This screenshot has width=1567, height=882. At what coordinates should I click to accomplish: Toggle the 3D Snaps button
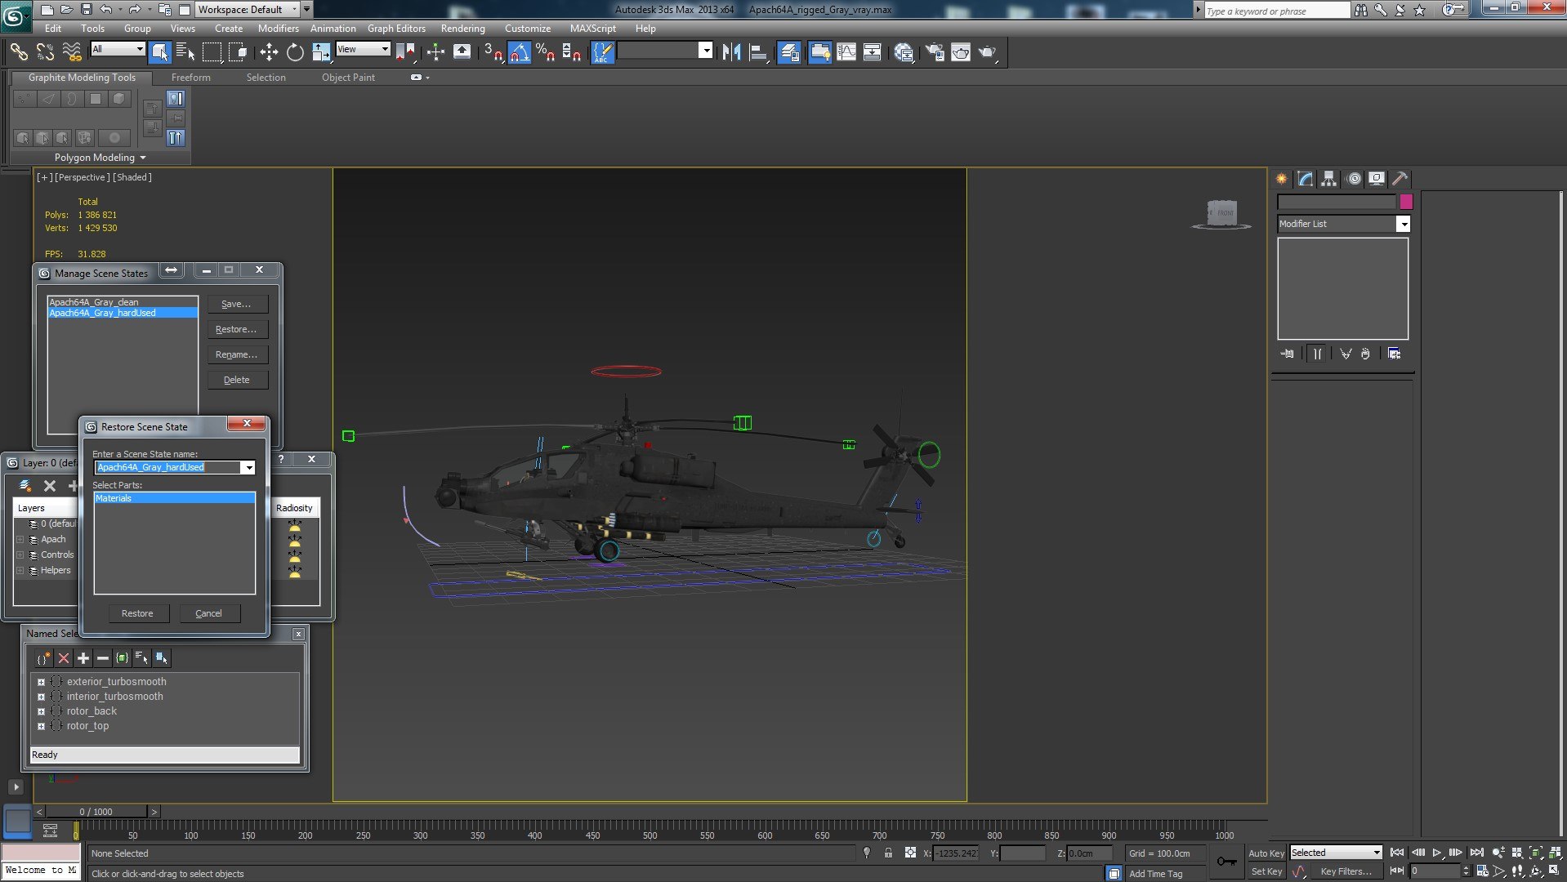[493, 52]
